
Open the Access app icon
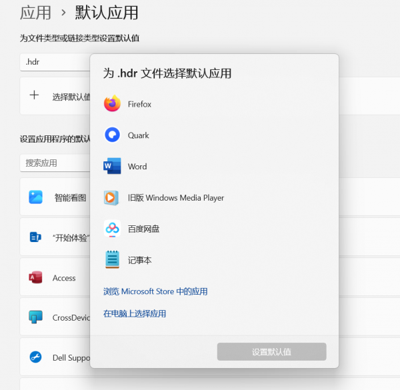coord(35,277)
